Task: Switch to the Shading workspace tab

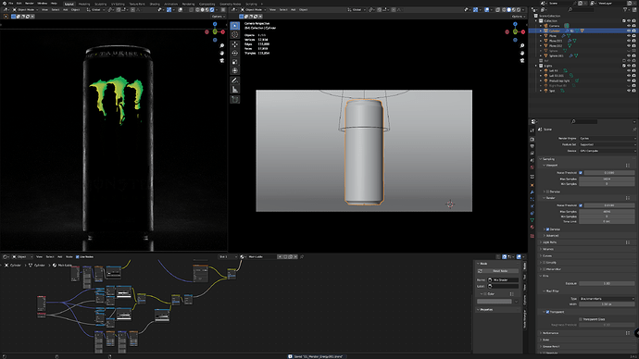Action: coord(155,4)
